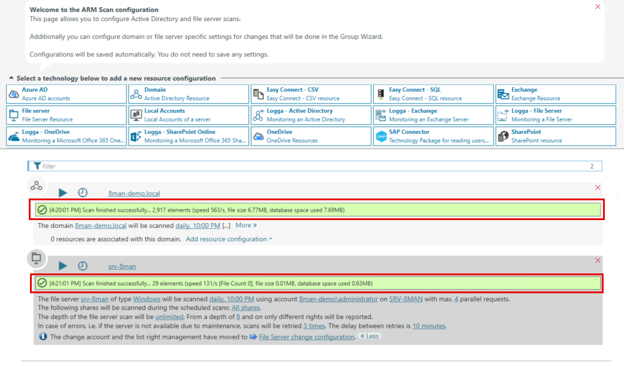
Task: Select Easy Connect - SQL resource tile
Action: [x=433, y=94]
